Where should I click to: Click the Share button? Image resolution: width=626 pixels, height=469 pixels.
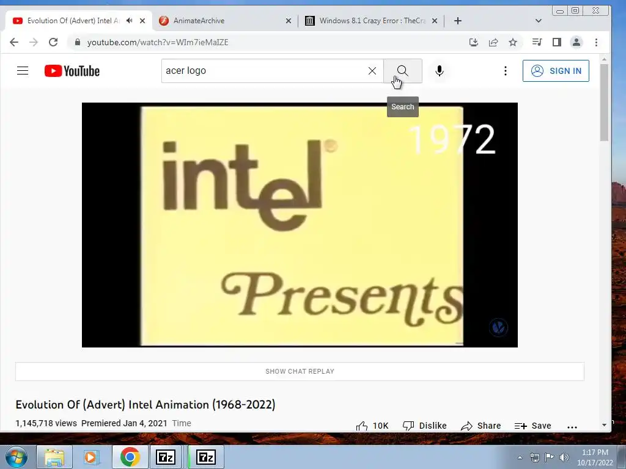click(481, 426)
